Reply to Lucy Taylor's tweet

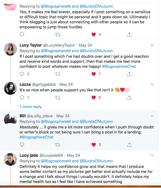(22, 74)
